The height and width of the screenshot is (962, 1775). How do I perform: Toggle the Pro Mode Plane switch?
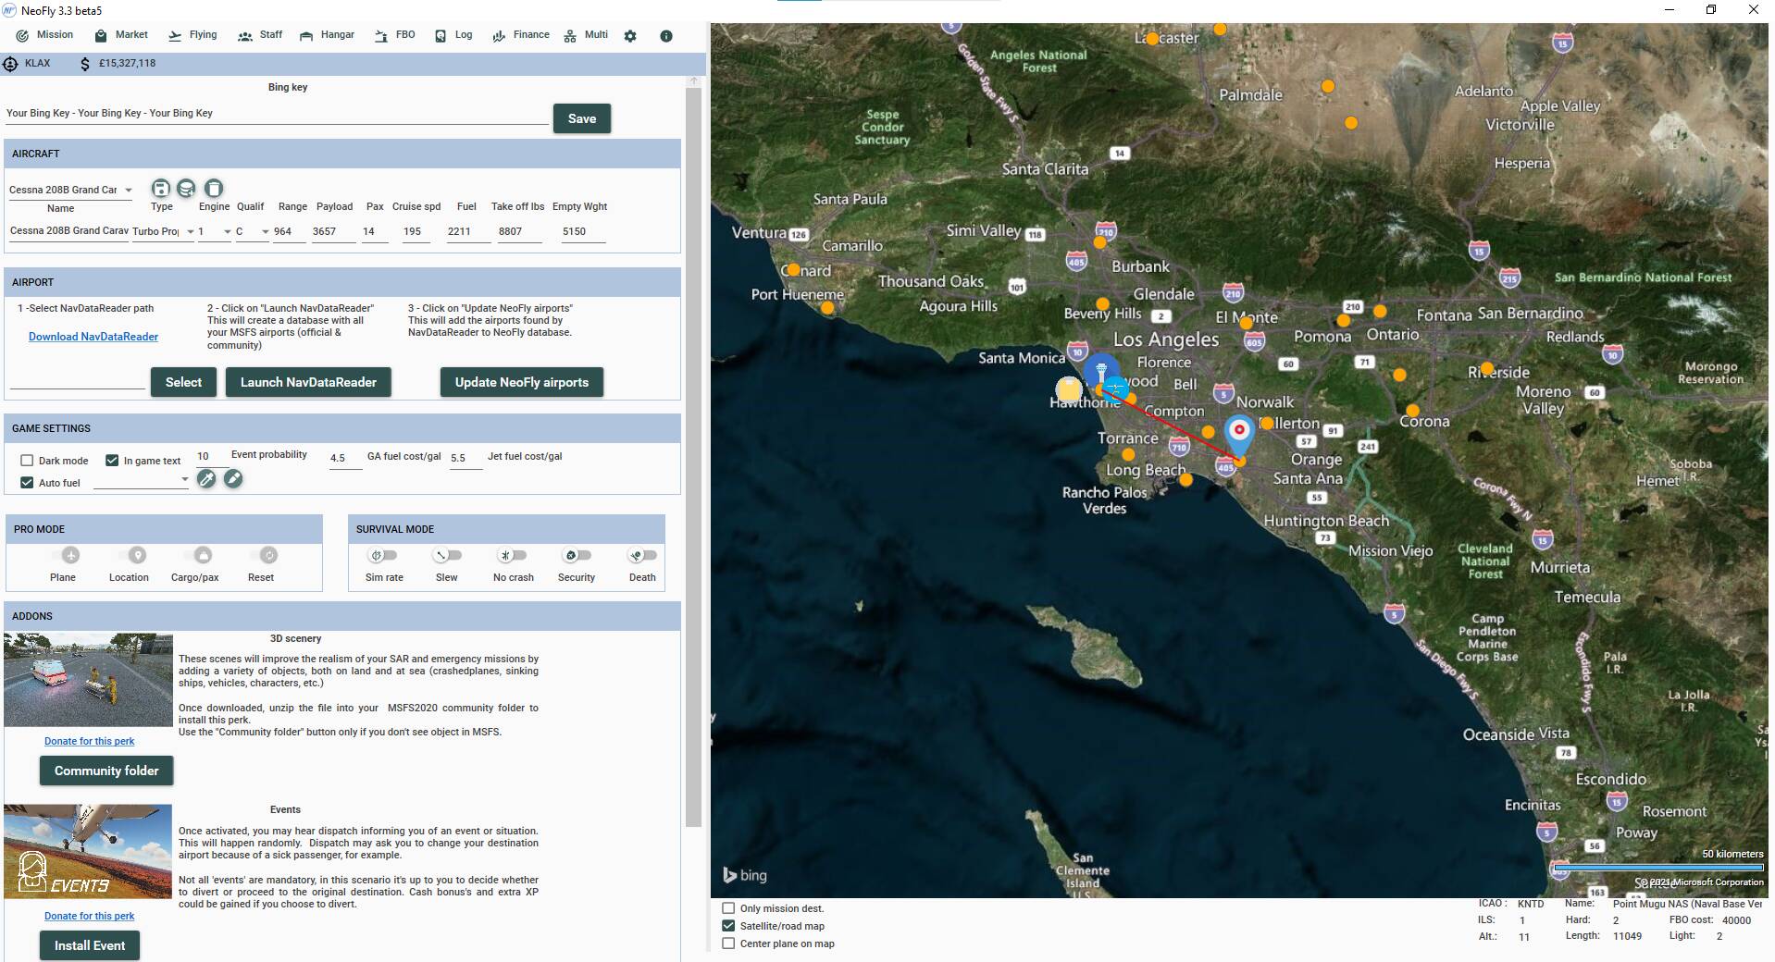(x=67, y=555)
